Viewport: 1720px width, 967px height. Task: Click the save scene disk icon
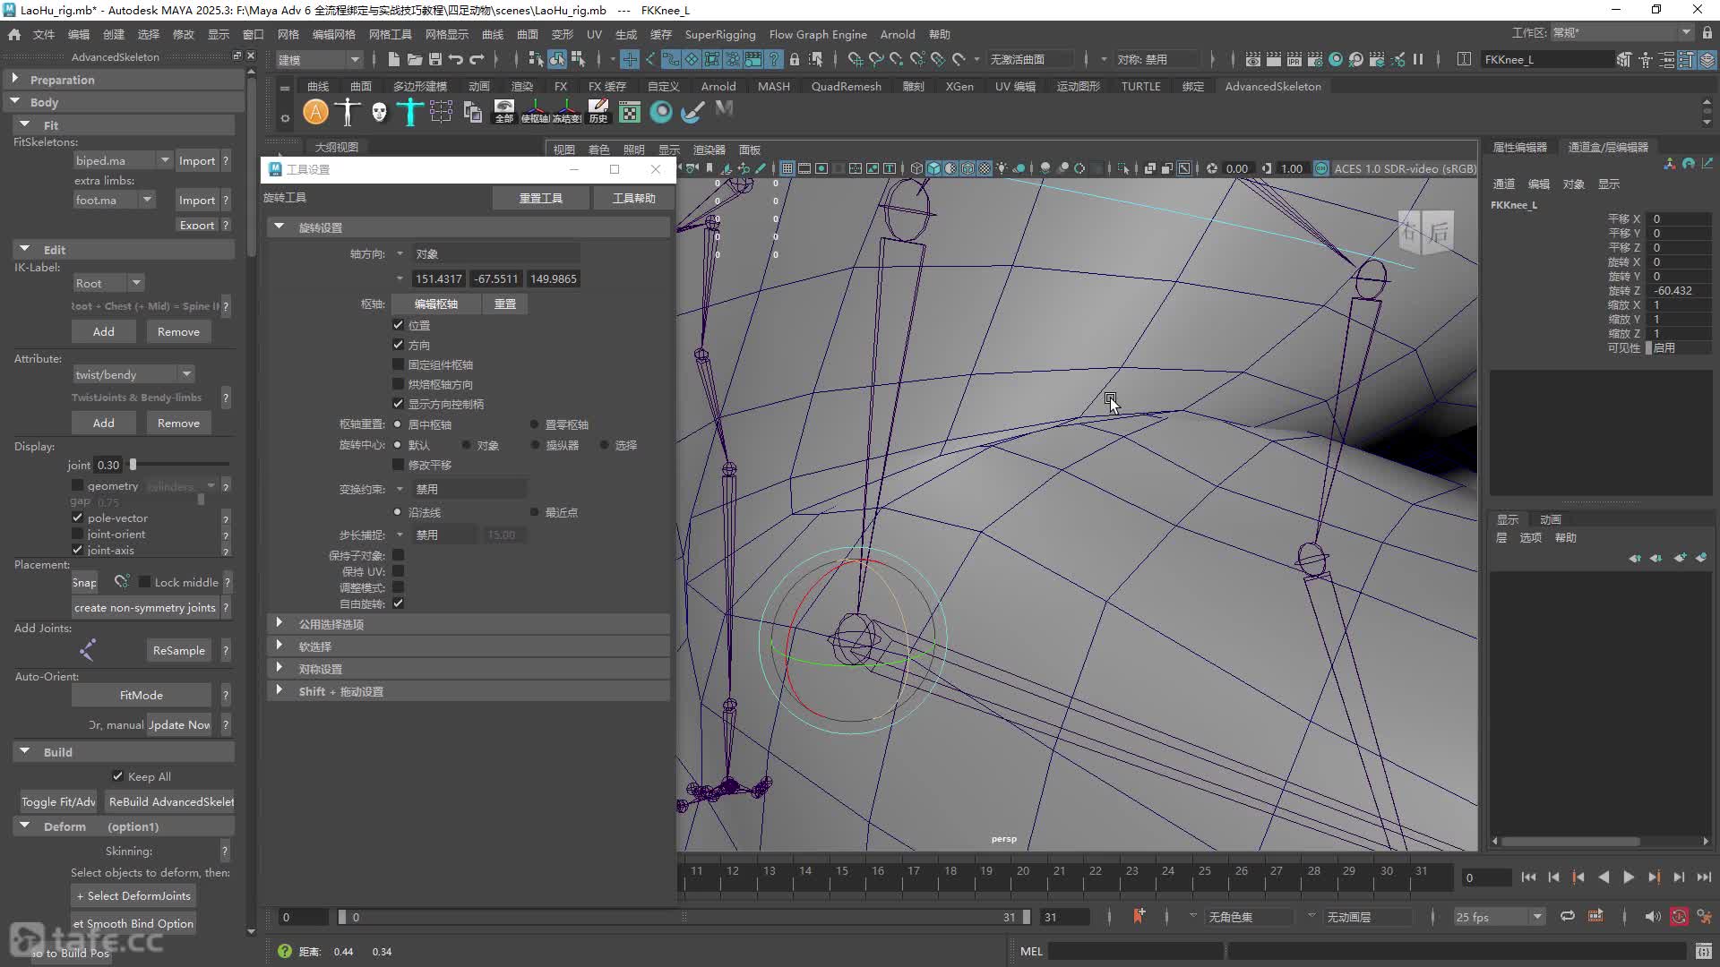pyautogui.click(x=435, y=59)
